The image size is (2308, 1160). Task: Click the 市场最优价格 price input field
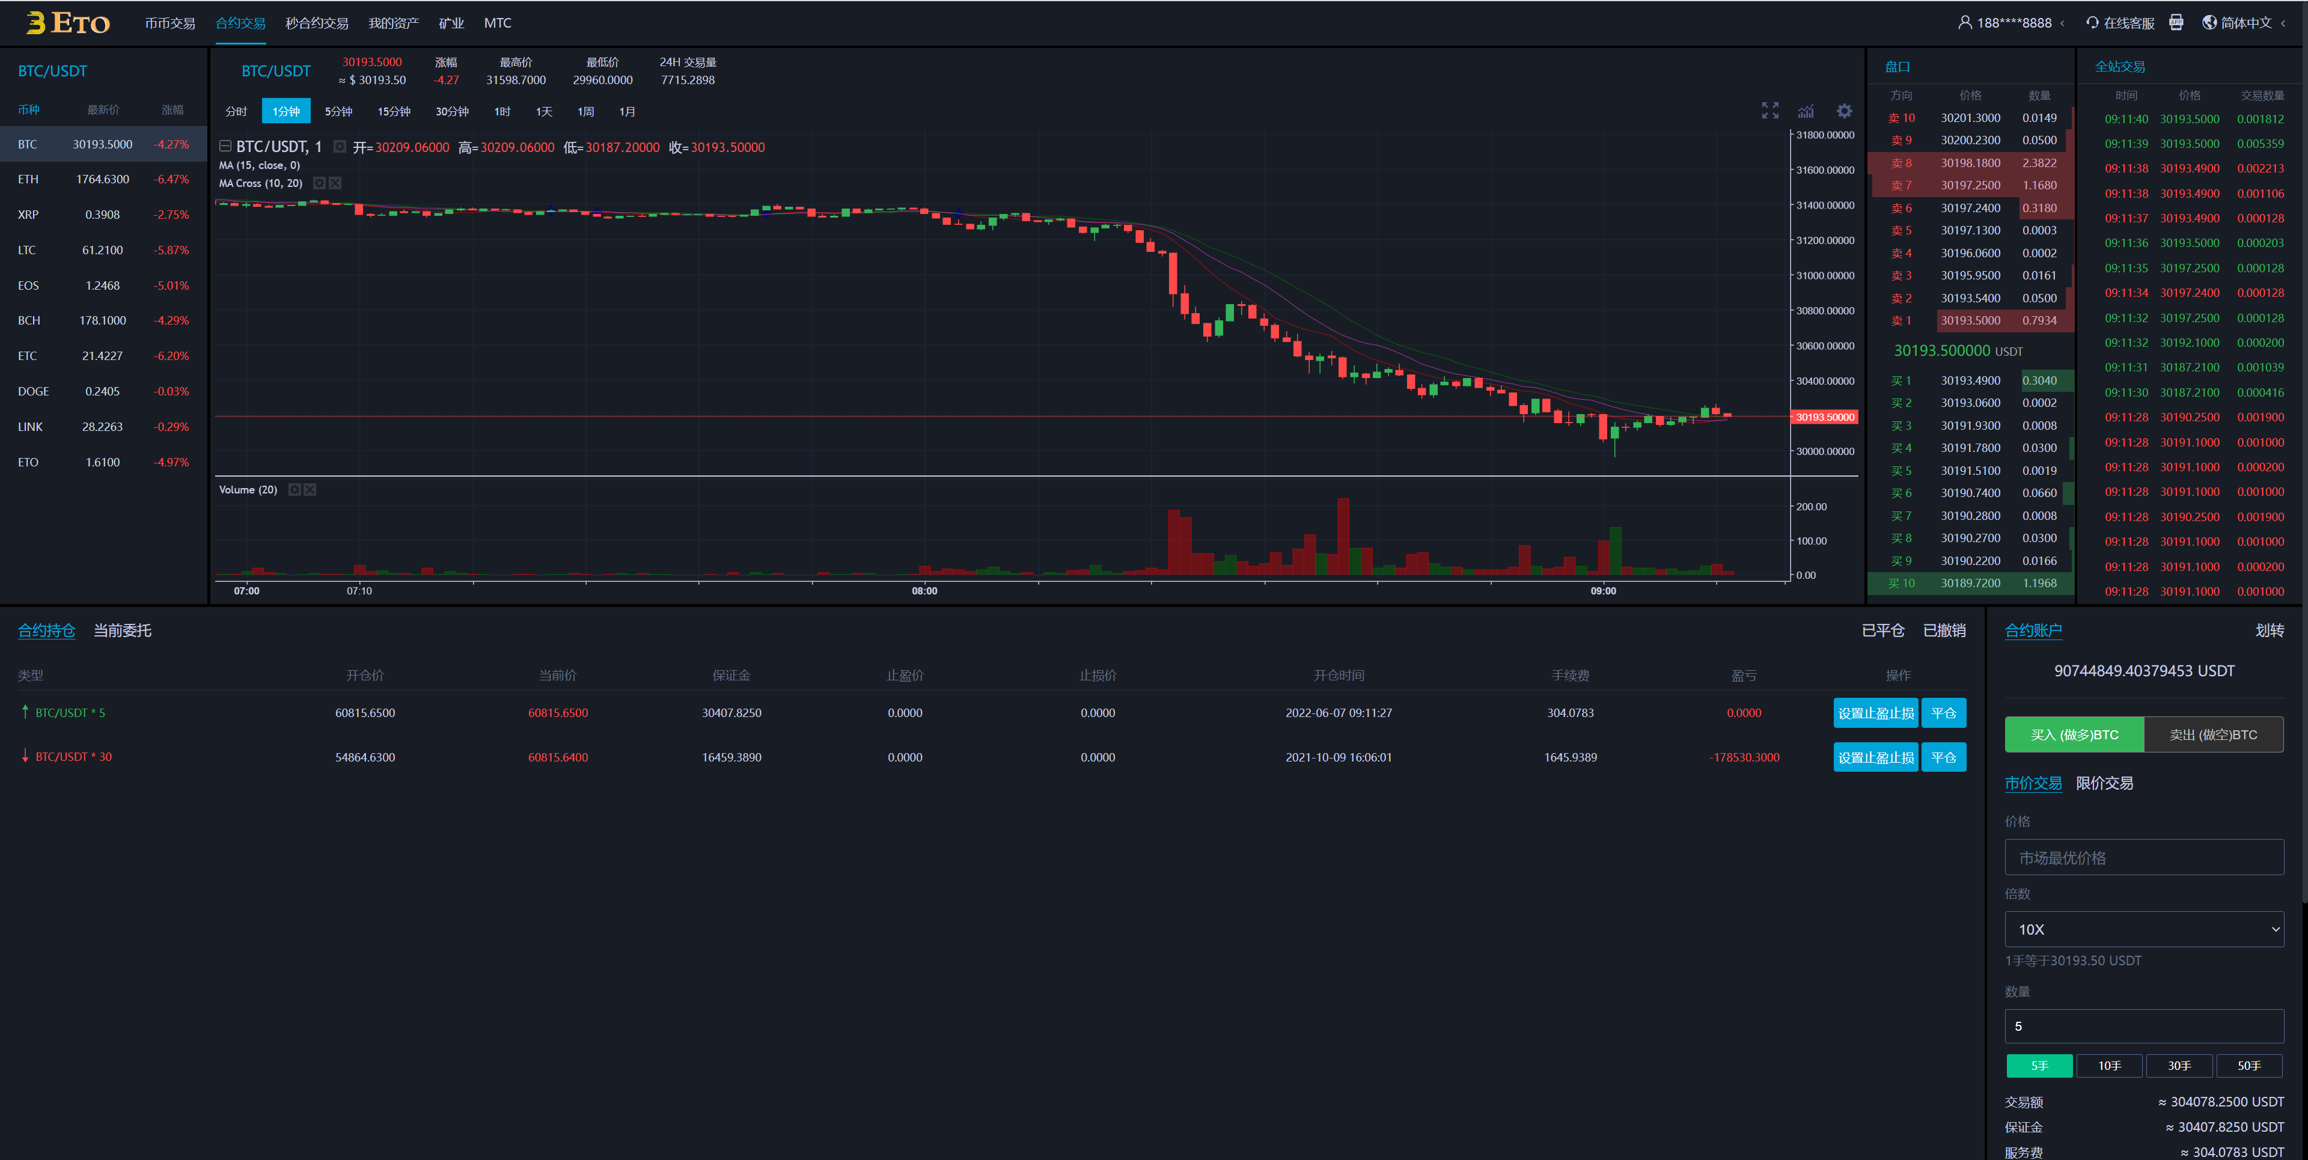pyautogui.click(x=2144, y=857)
